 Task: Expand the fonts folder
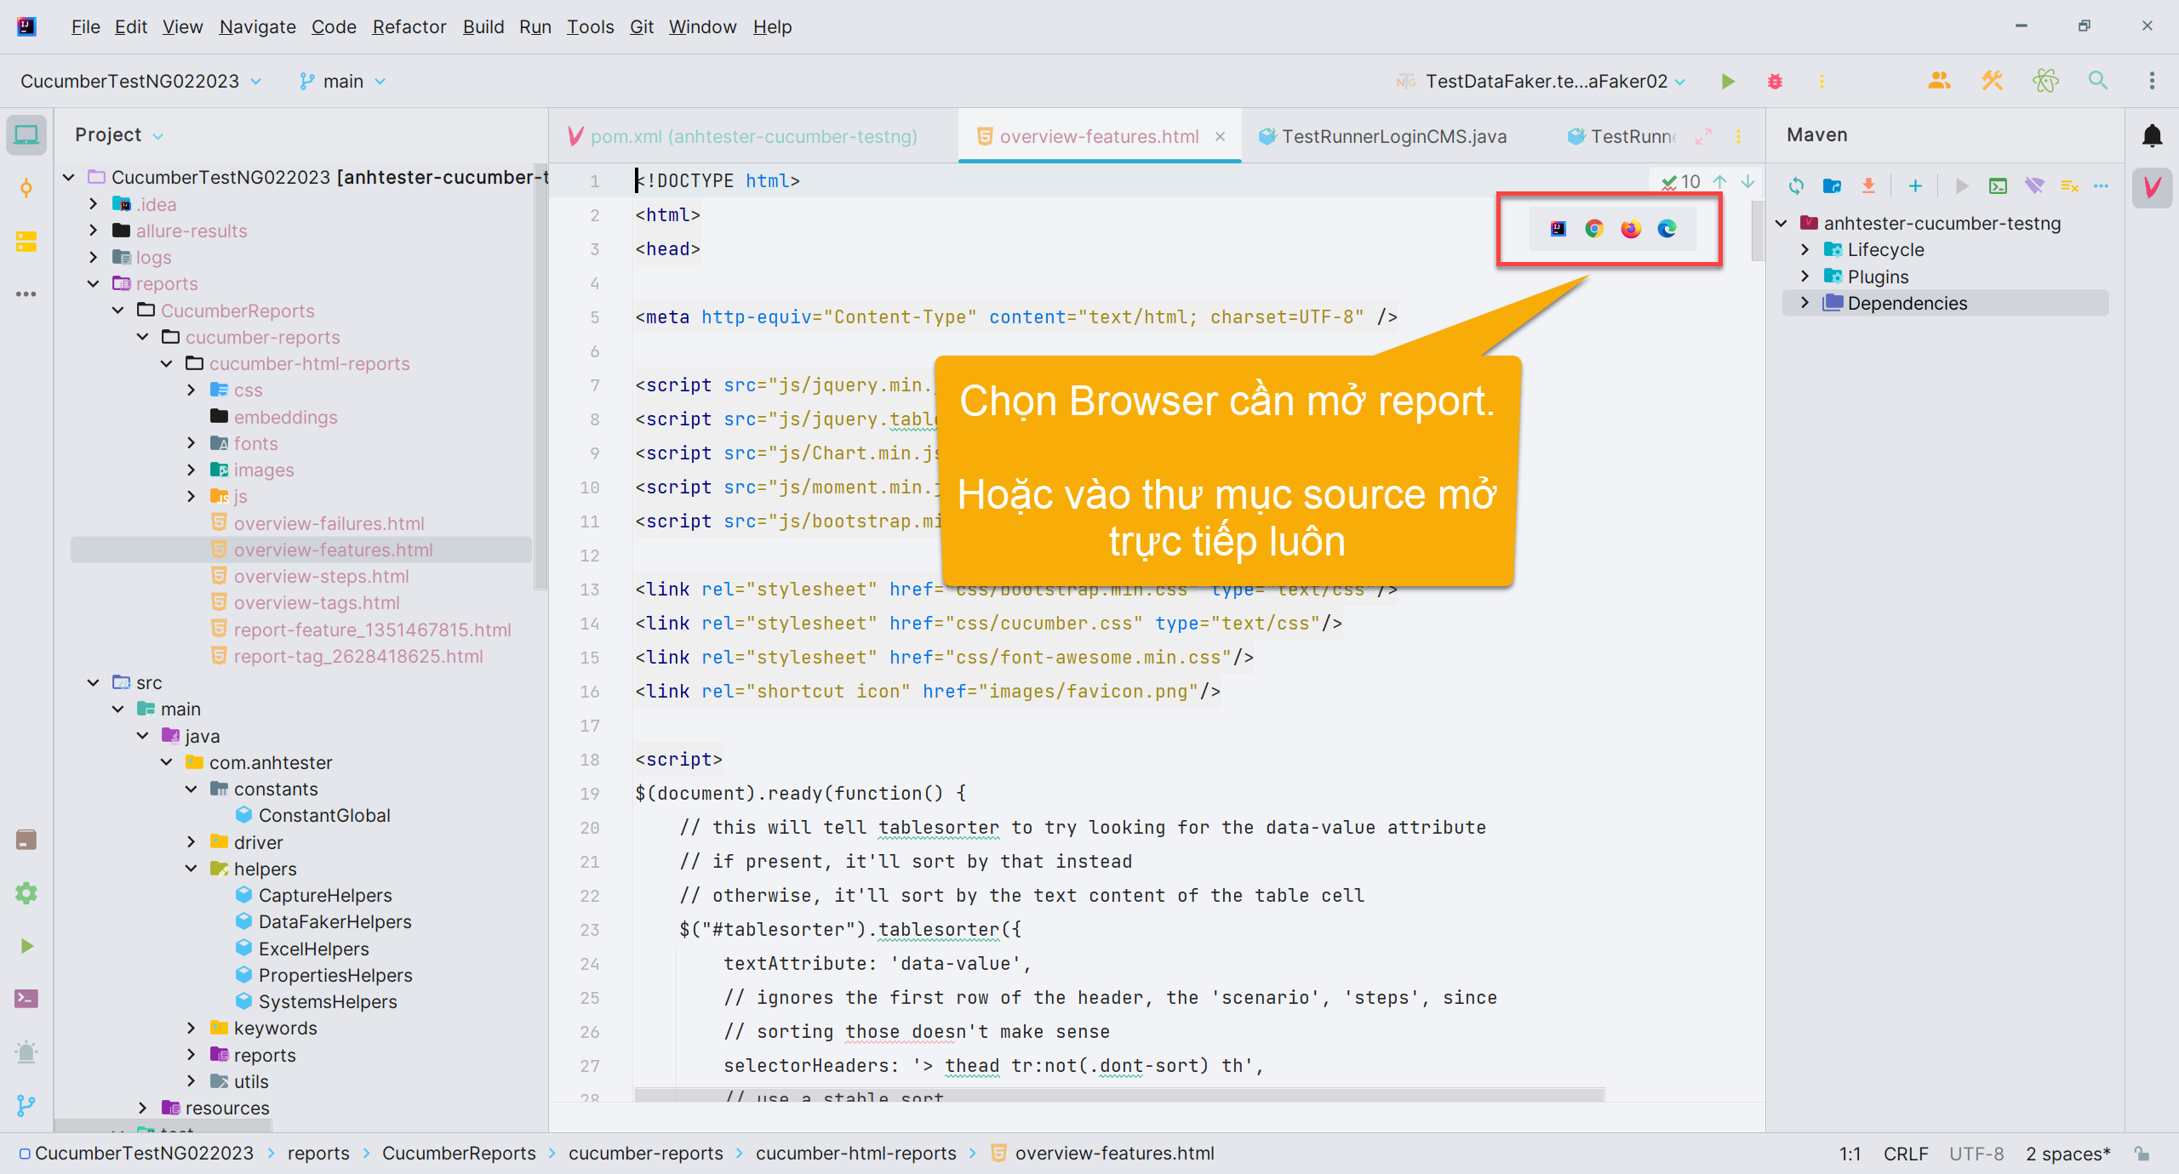pyautogui.click(x=192, y=443)
